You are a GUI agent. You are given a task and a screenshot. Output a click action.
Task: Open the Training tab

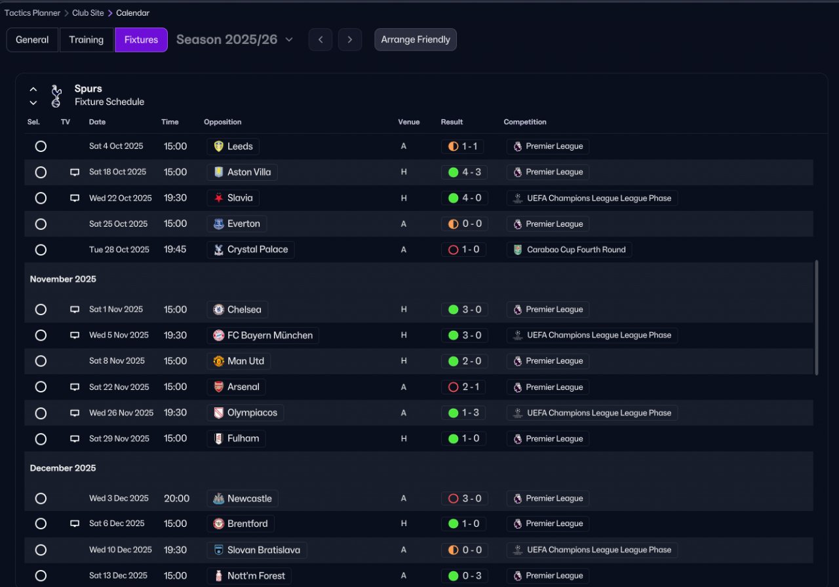[x=87, y=39]
